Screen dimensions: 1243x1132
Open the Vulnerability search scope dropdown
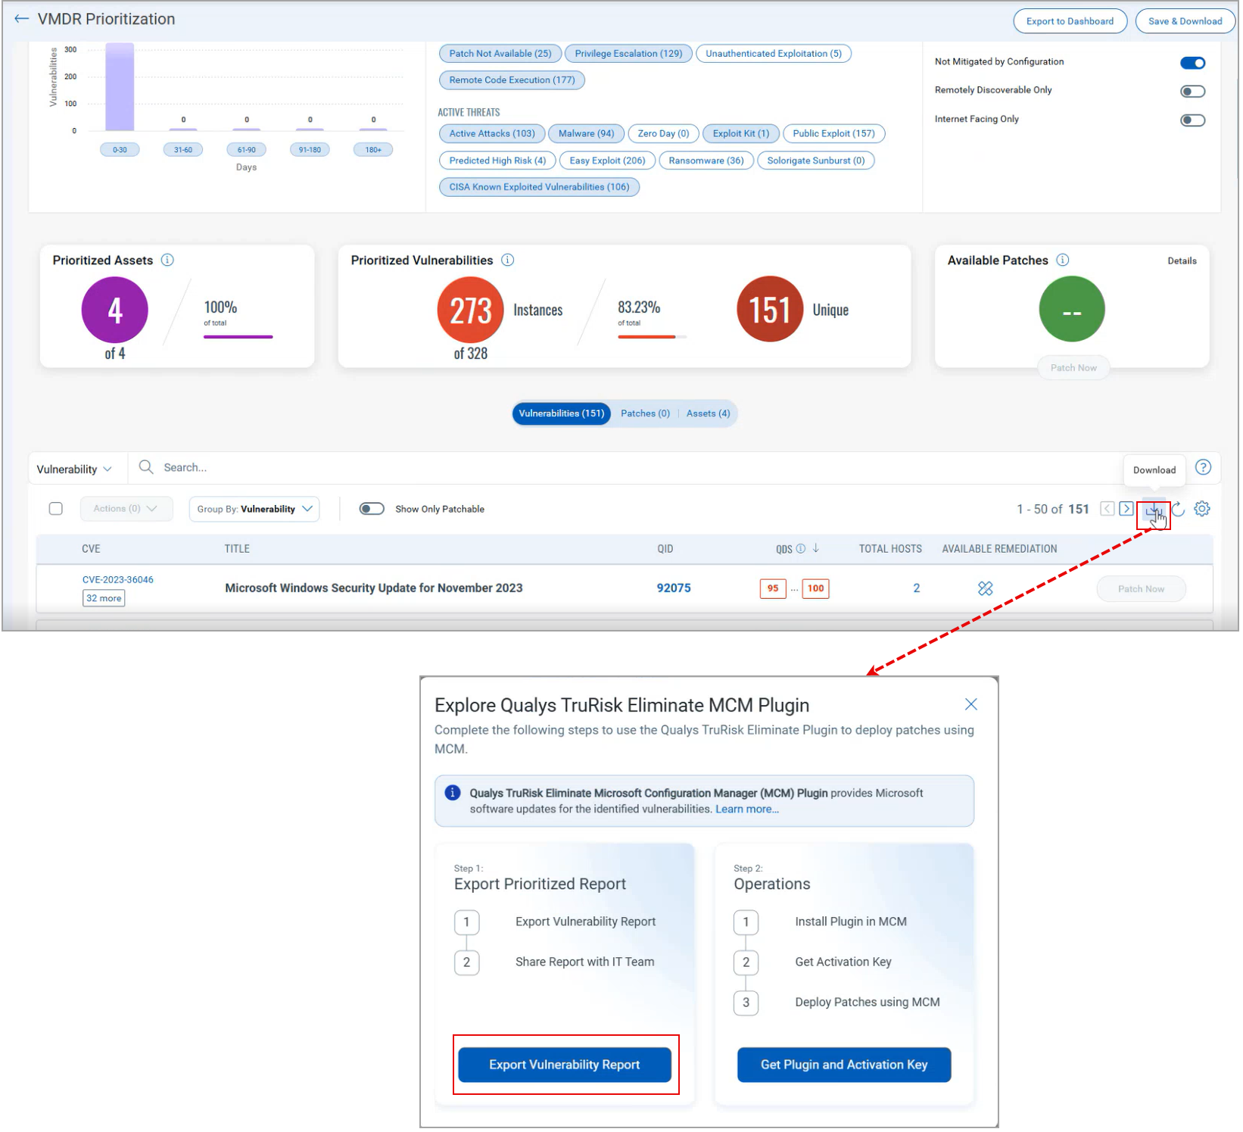tap(74, 469)
